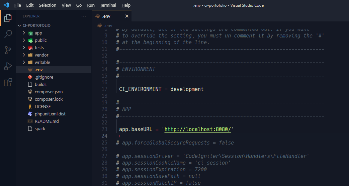Open the Extensions view icon
The width and height of the screenshot is (349, 186).
point(8,82)
